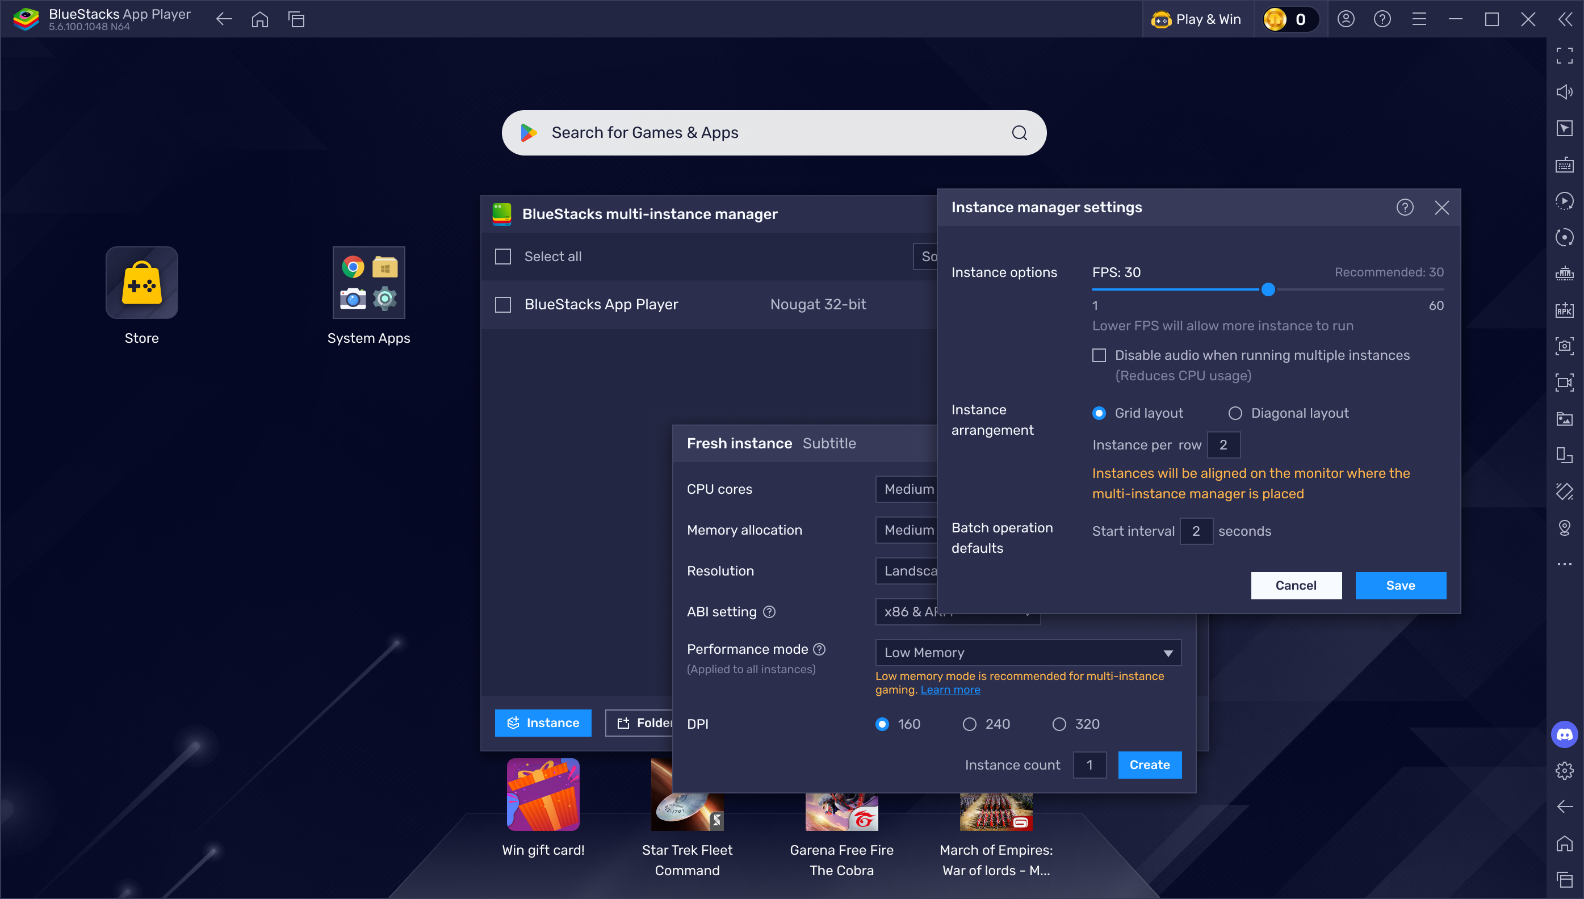Image resolution: width=1584 pixels, height=899 pixels.
Task: Check the Select all checkbox
Action: (503, 256)
